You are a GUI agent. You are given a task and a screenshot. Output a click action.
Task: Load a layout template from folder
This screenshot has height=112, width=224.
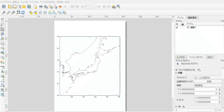coord(24,6)
